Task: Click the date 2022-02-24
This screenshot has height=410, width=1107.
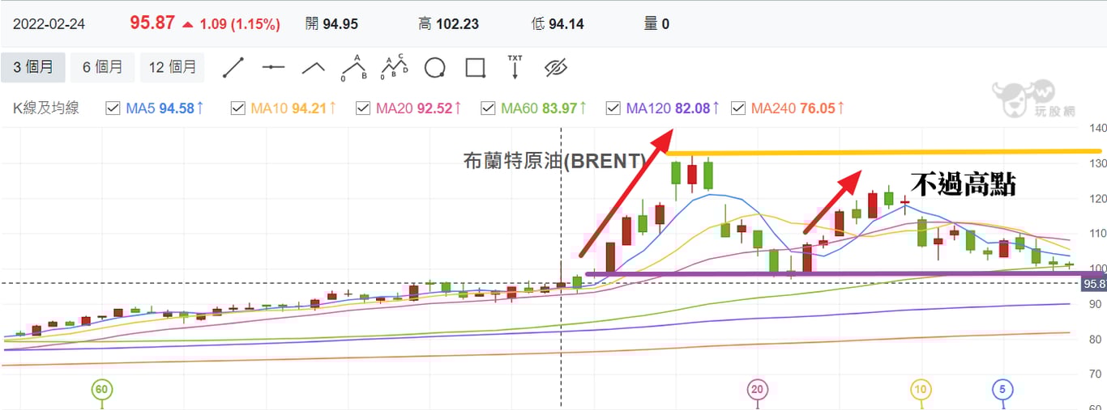Action: tap(48, 23)
